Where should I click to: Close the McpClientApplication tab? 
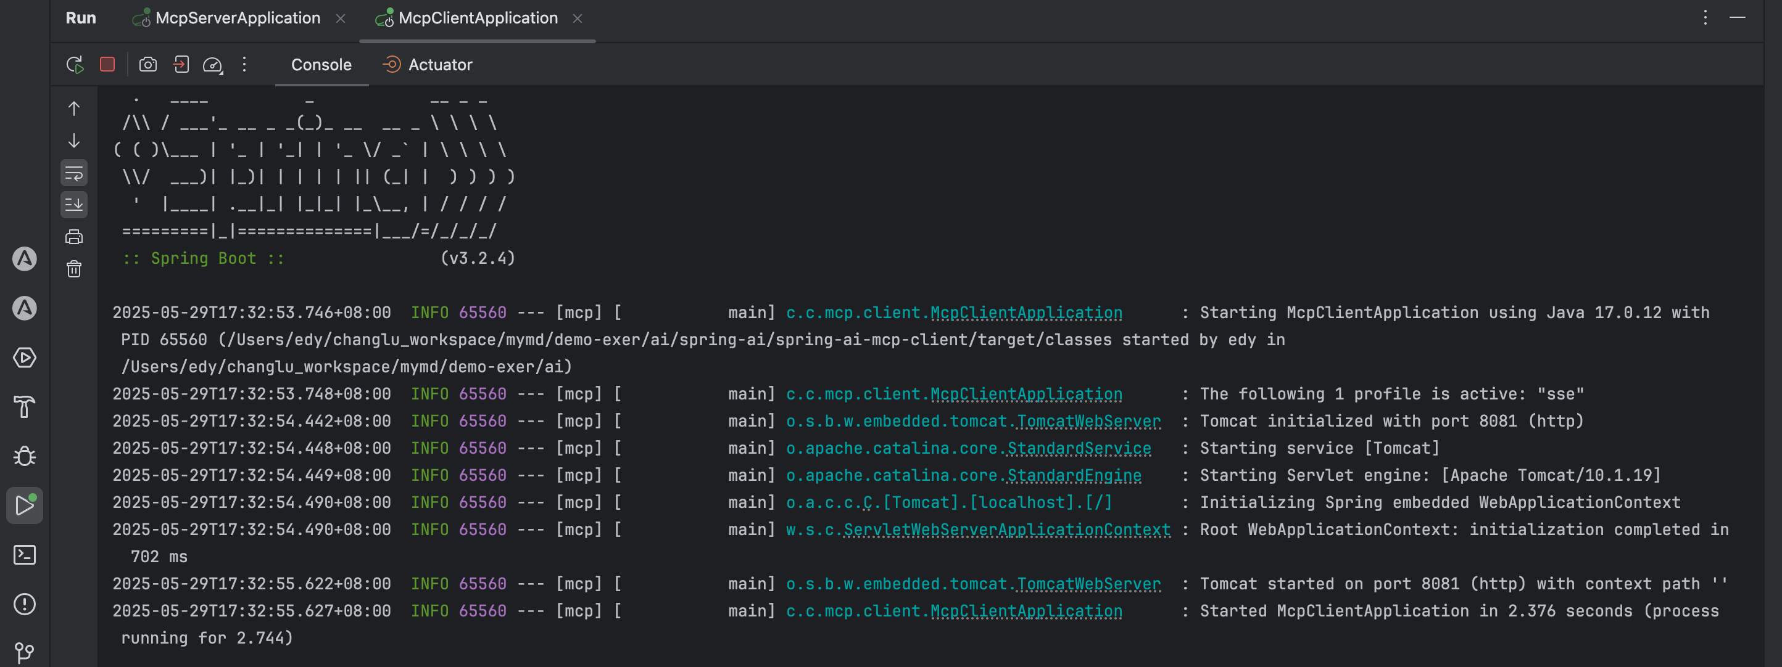[578, 18]
